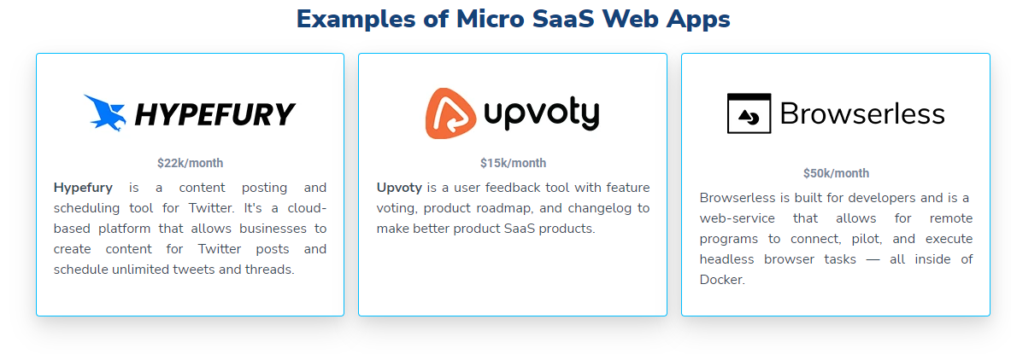1011x354 pixels.
Task: Select the HYPEFURY logo wordmark
Action: (x=215, y=114)
